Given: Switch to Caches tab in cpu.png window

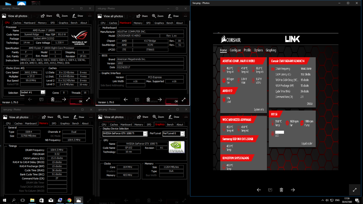Looking at the screenshot, I should [x=17, y=23].
